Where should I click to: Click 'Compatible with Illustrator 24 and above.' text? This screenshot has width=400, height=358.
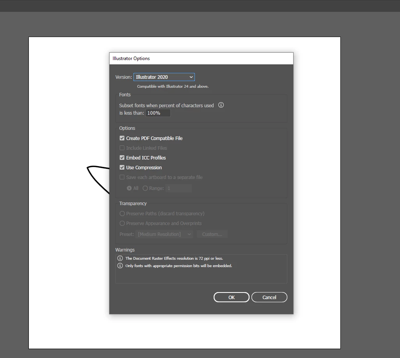[x=173, y=87]
